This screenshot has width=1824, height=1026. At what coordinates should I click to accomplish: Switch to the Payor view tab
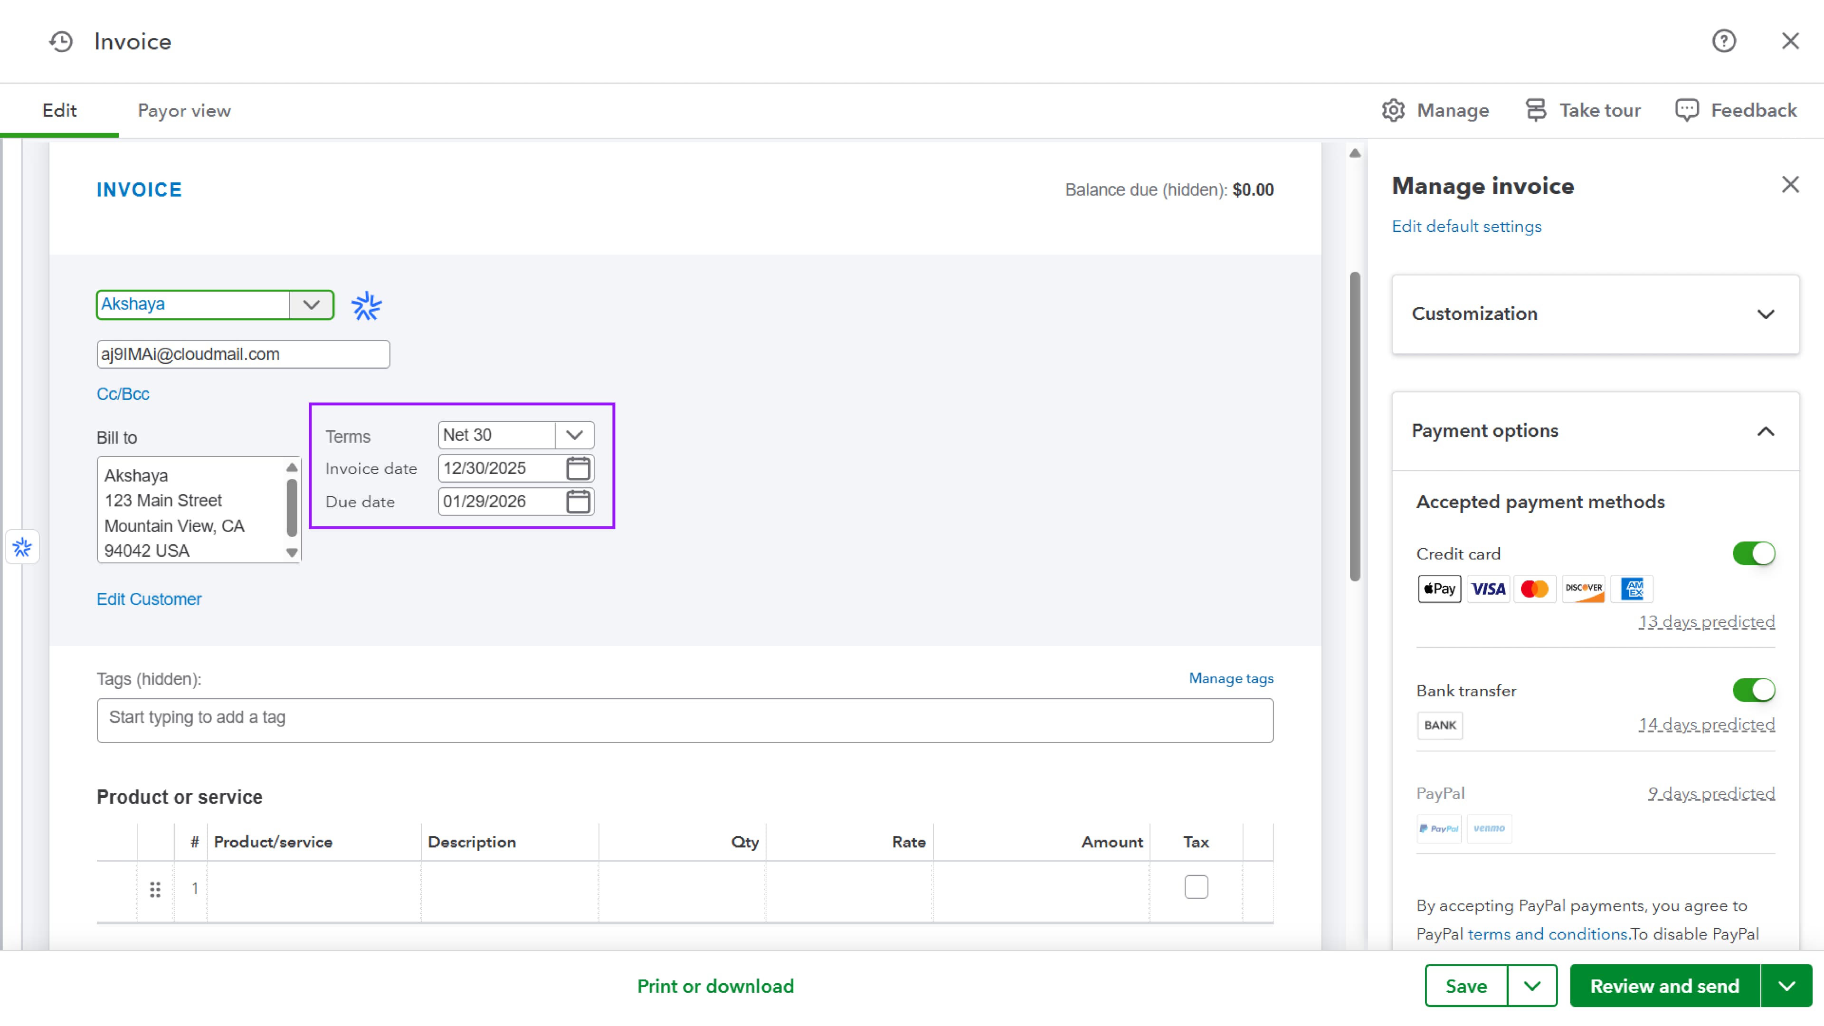coord(184,111)
